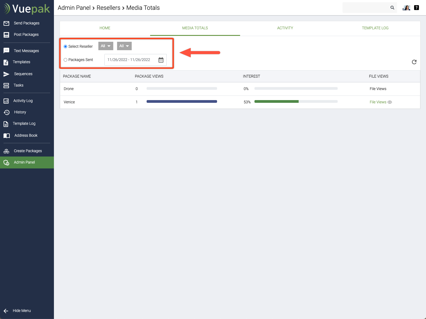Click the date range input field

point(129,60)
